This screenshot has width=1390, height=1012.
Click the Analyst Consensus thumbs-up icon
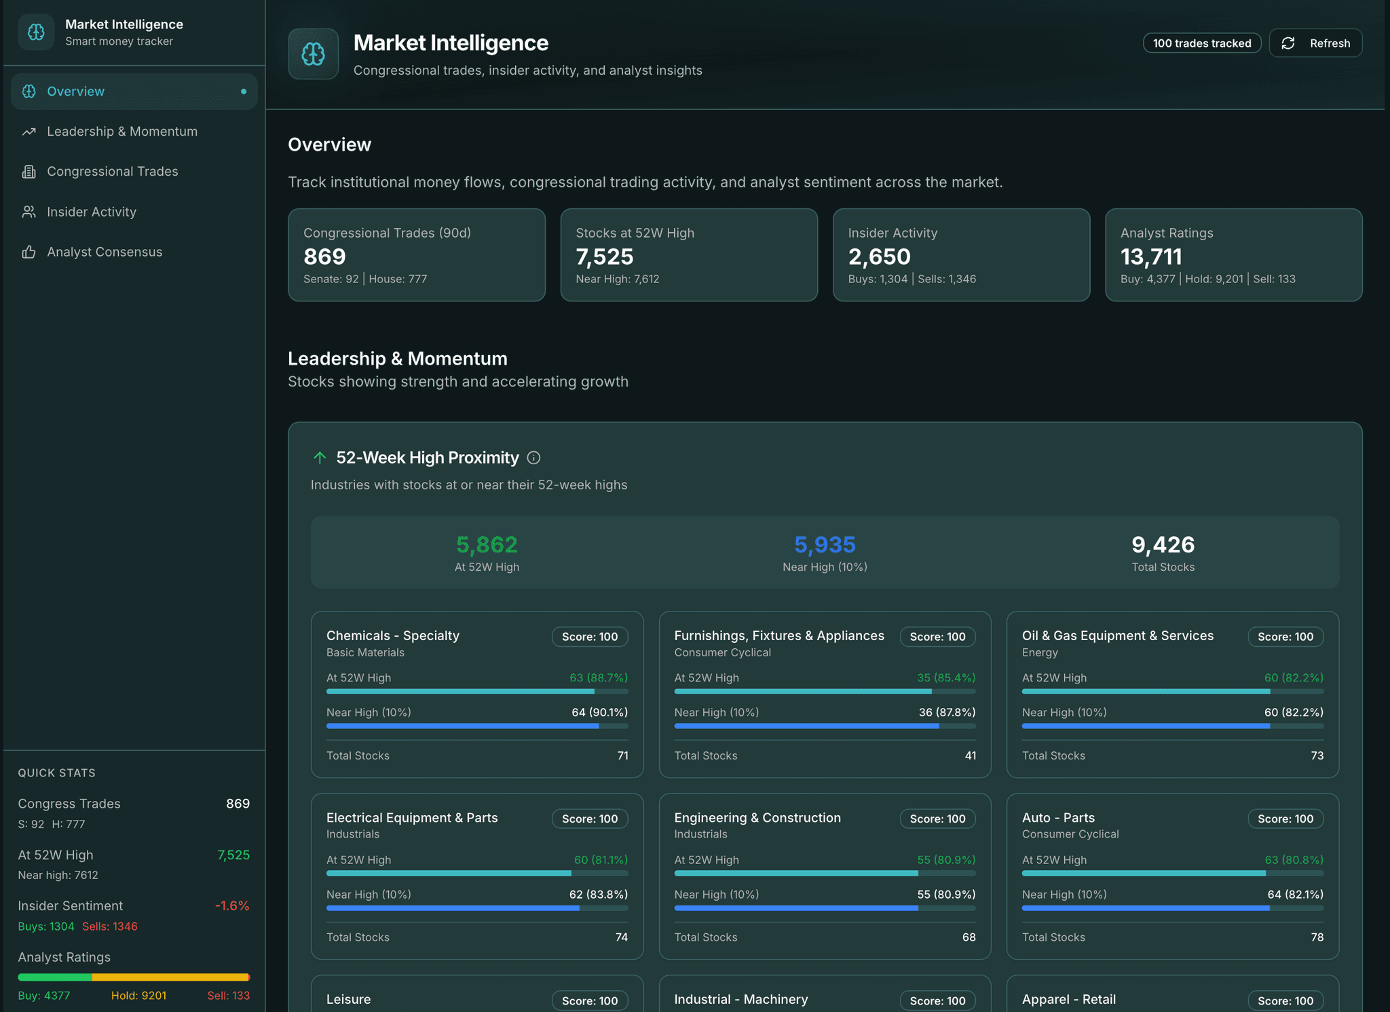(29, 252)
